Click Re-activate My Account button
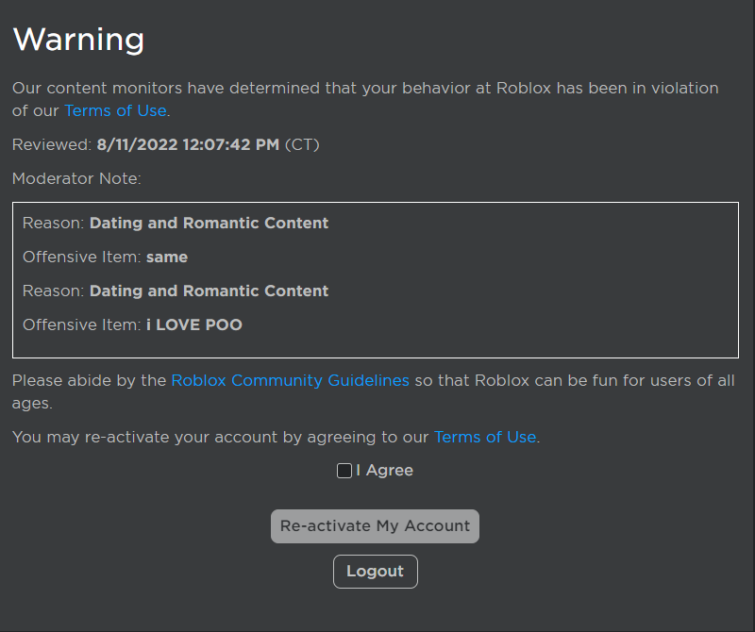Image resolution: width=755 pixels, height=632 pixels. point(375,526)
